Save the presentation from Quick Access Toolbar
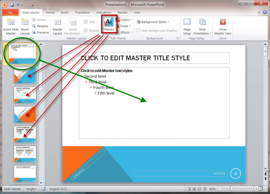270x194 pixels. 12,5
